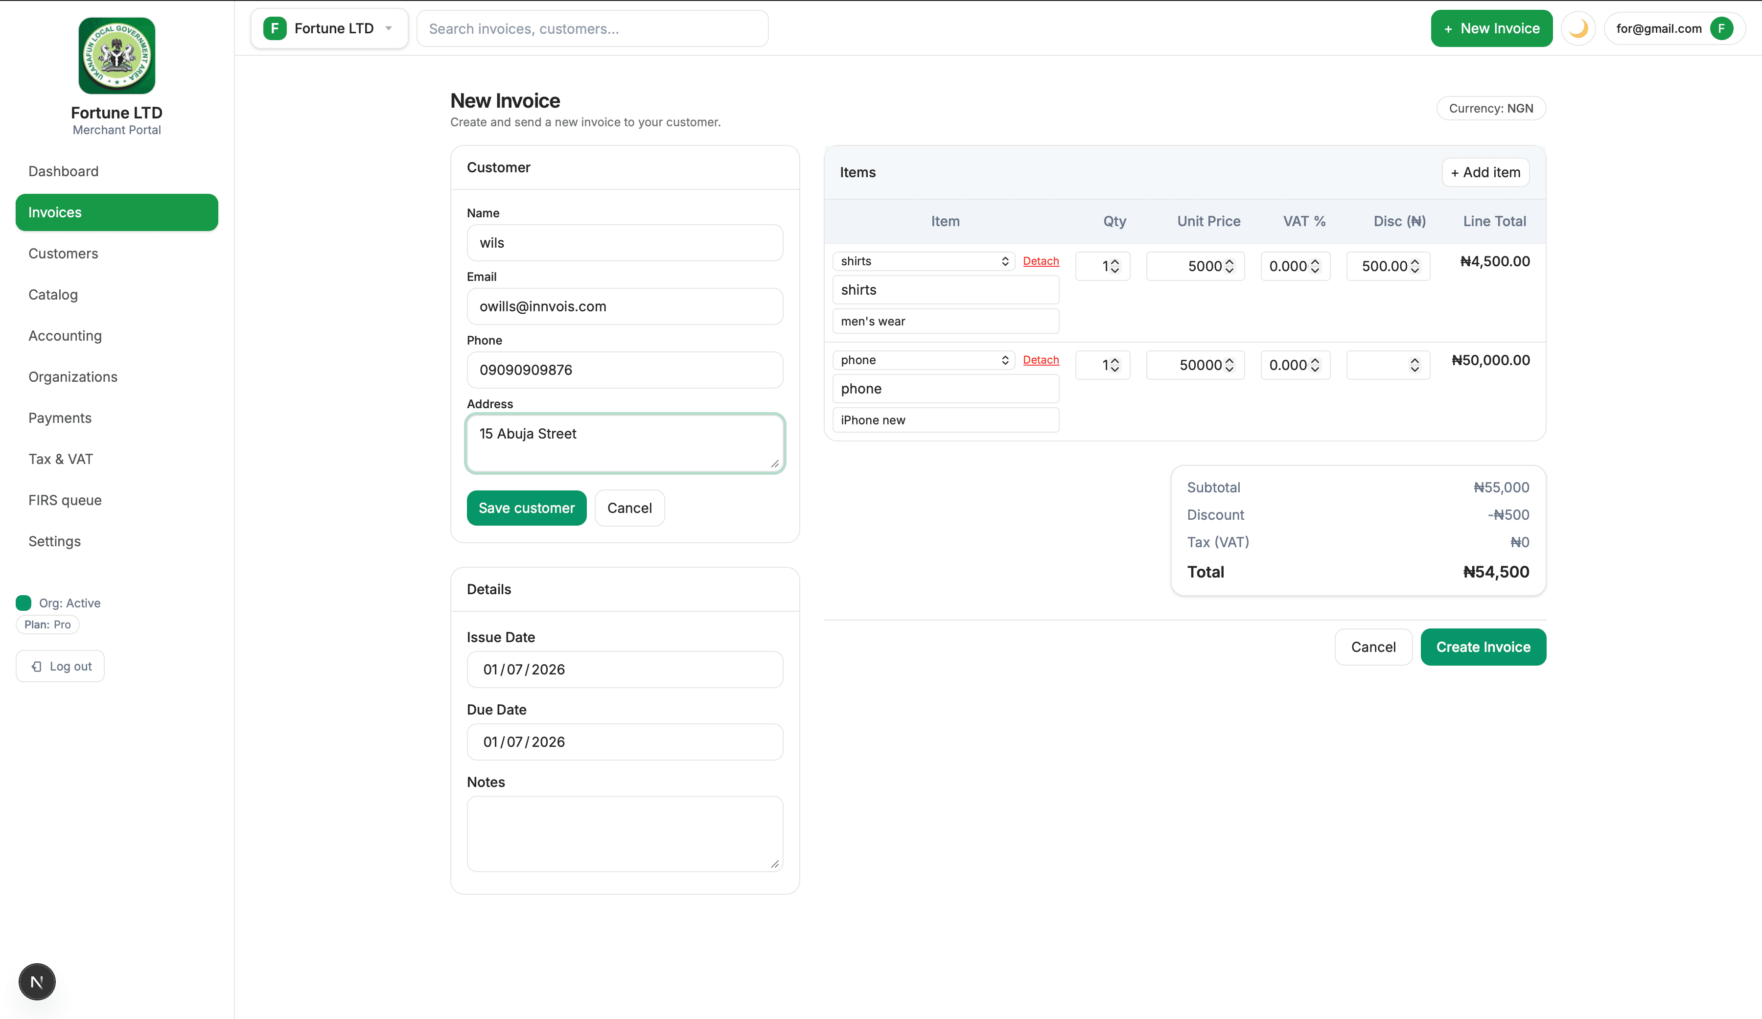
Task: Focus the search invoices field
Action: tap(592, 28)
